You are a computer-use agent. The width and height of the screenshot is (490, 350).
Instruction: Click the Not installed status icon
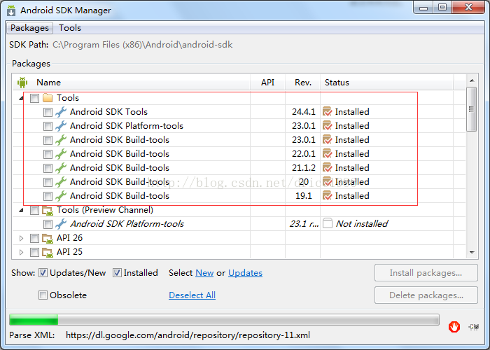[327, 224]
